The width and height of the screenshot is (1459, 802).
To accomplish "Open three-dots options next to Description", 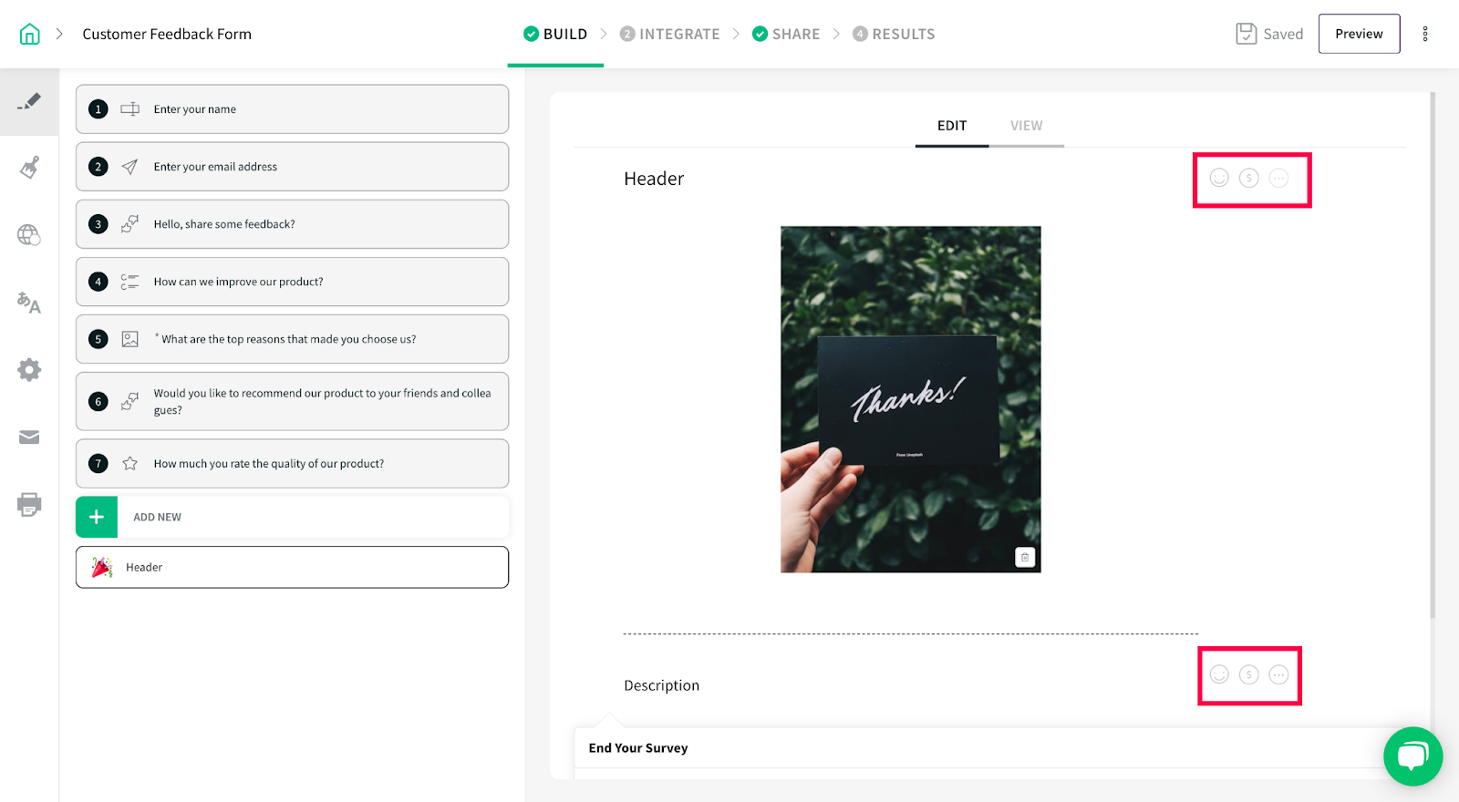I will point(1279,674).
